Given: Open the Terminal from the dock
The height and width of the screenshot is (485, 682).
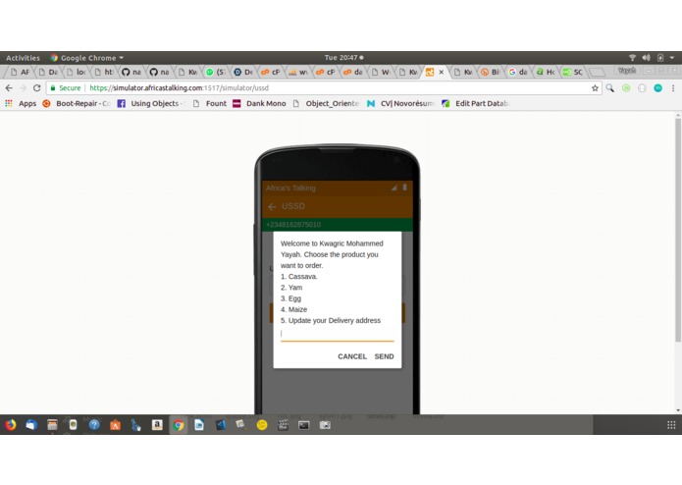Looking at the screenshot, I should pos(303,425).
